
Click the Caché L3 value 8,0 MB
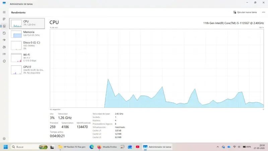[x=118, y=137]
